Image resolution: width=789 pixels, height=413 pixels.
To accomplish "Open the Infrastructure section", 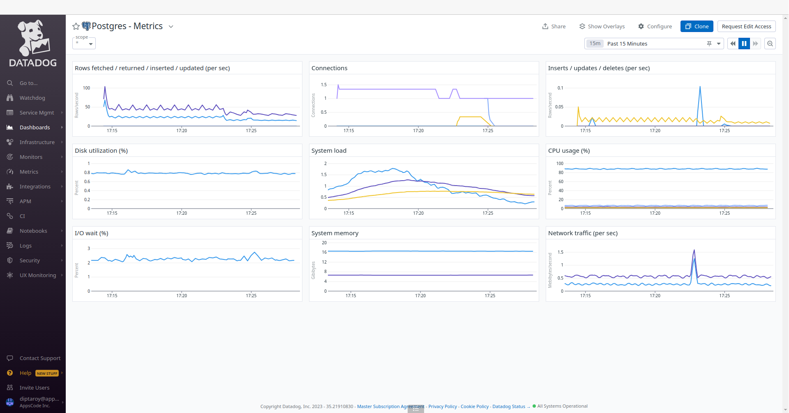I will point(10,142).
